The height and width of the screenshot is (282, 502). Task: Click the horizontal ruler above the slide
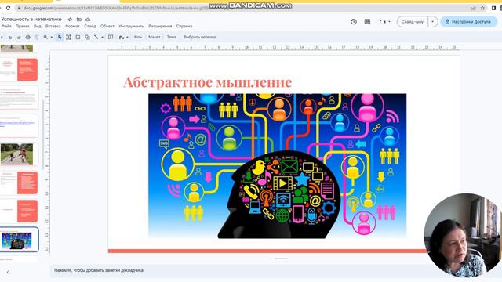click(x=284, y=48)
